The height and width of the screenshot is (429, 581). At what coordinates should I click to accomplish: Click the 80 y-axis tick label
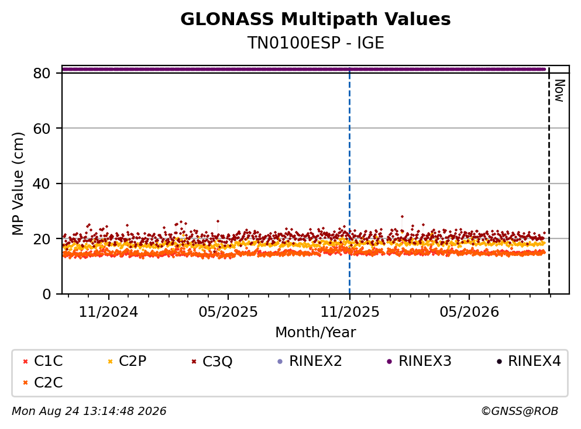click(x=42, y=73)
